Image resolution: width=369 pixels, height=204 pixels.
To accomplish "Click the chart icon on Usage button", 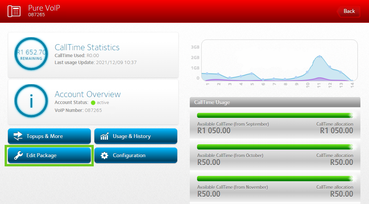I will pos(104,136).
